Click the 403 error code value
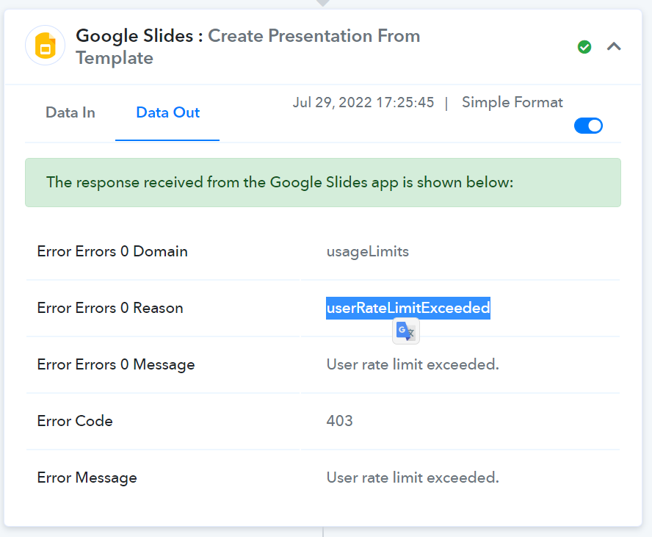This screenshot has width=652, height=537. click(339, 421)
